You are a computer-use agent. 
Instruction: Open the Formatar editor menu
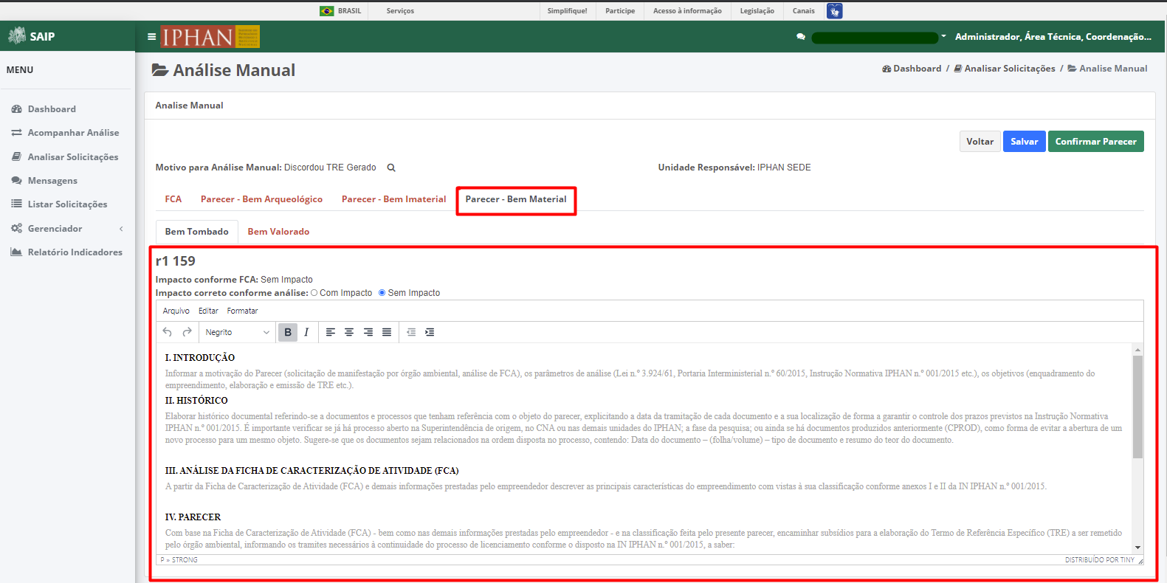tap(243, 311)
